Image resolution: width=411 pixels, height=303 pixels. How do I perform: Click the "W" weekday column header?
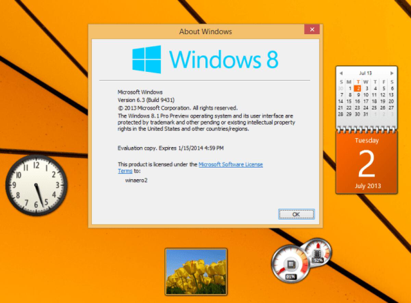point(365,82)
